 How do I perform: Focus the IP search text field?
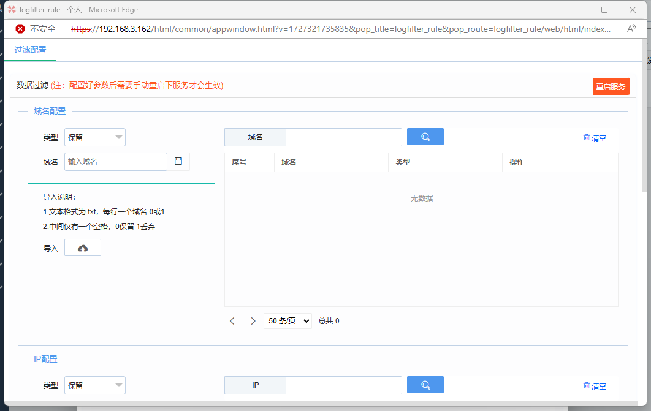(344, 385)
